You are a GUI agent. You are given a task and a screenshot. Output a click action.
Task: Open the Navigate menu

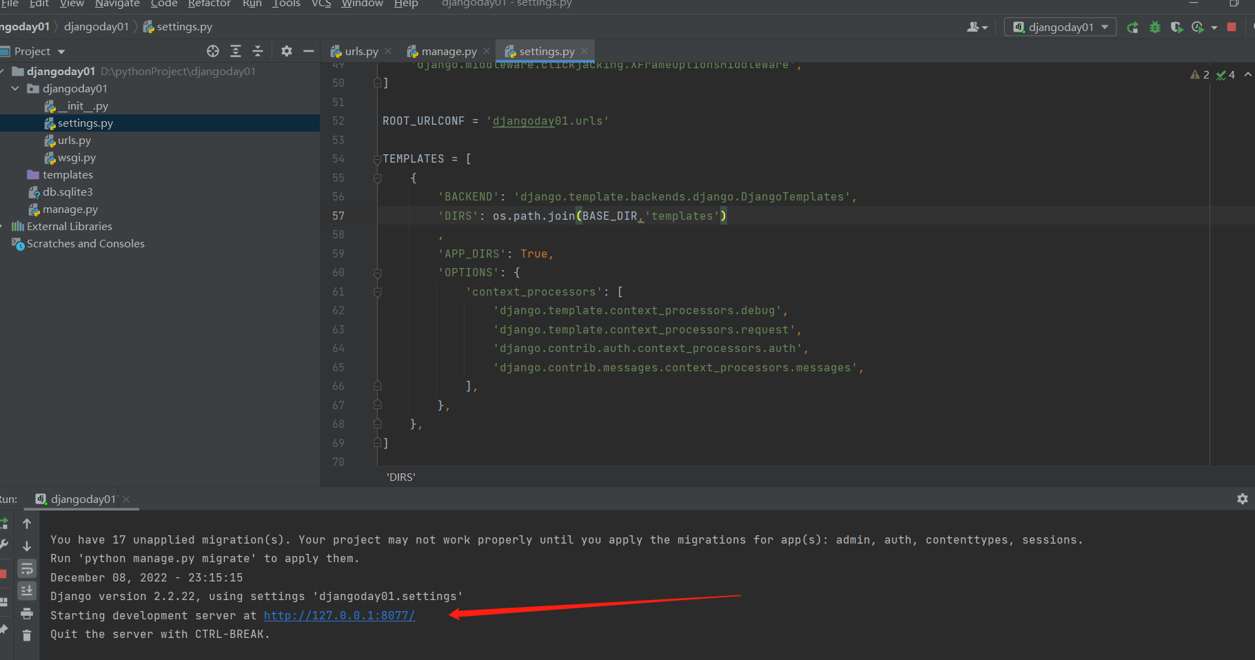[x=117, y=4]
